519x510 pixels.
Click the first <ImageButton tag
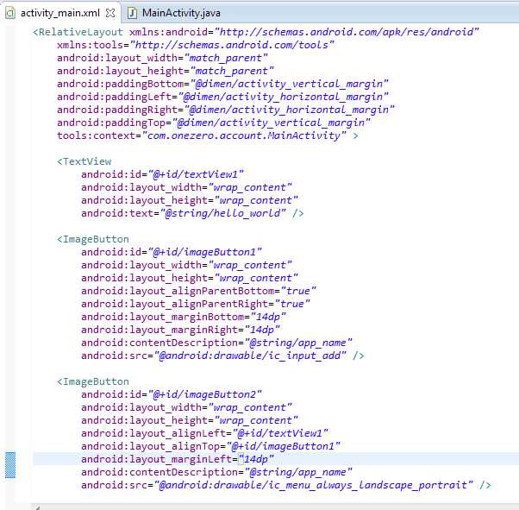(93, 239)
